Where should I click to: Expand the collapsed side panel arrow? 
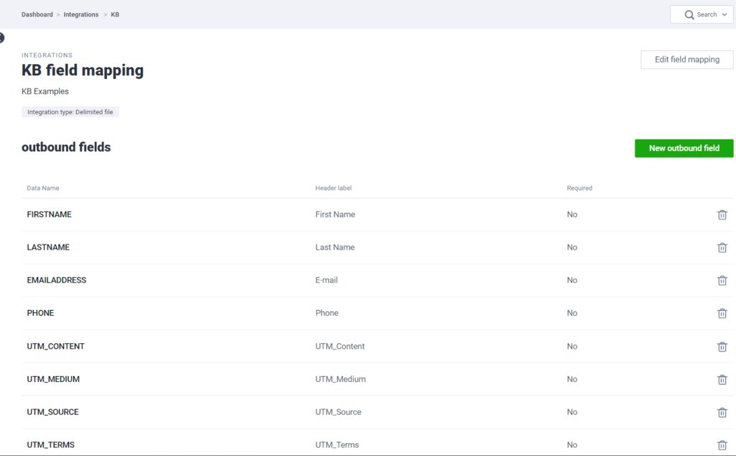[x=1, y=37]
